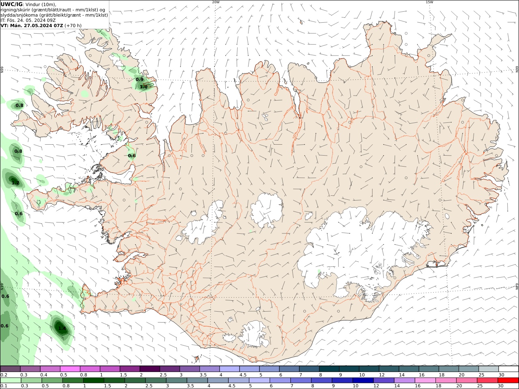
Task: Click the dark teal swatch labeled 8
Action: coord(329,369)
